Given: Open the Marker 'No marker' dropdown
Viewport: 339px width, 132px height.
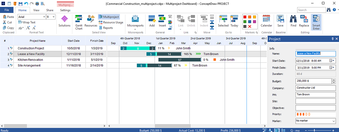Looking at the screenshot, I should [x=333, y=121].
